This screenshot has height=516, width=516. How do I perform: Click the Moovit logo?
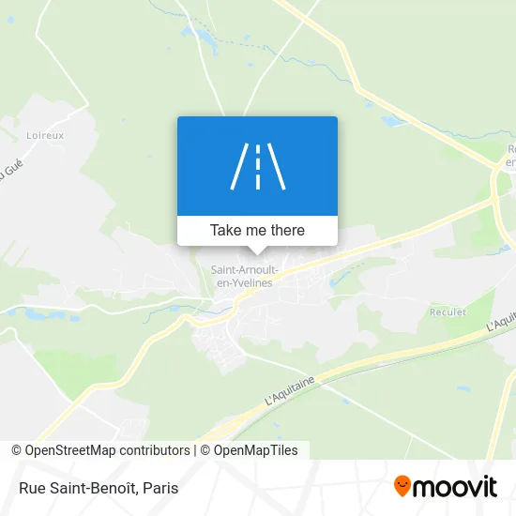point(446,486)
